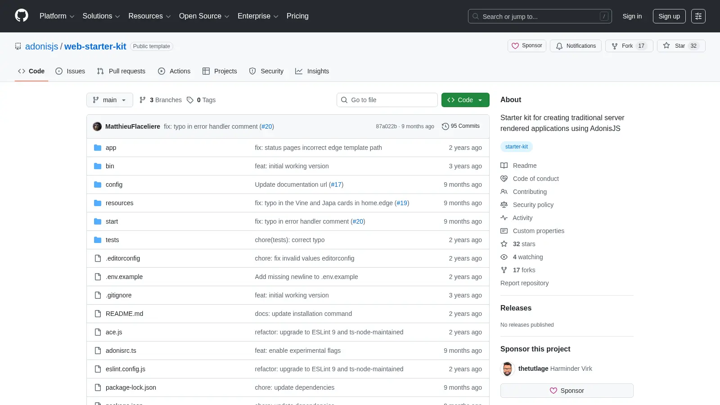Focus the Search or jump to field

pos(540,16)
